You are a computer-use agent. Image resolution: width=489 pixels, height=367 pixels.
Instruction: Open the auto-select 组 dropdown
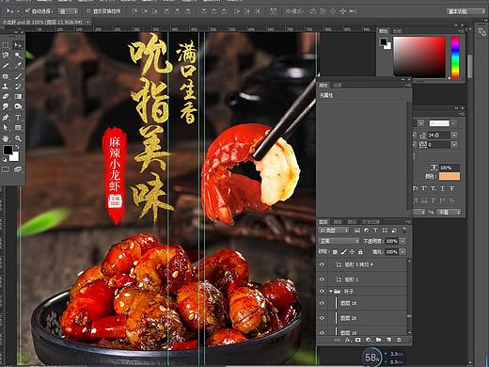pyautogui.click(x=68, y=11)
